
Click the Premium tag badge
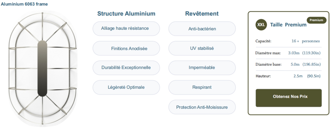pyautogui.click(x=316, y=20)
